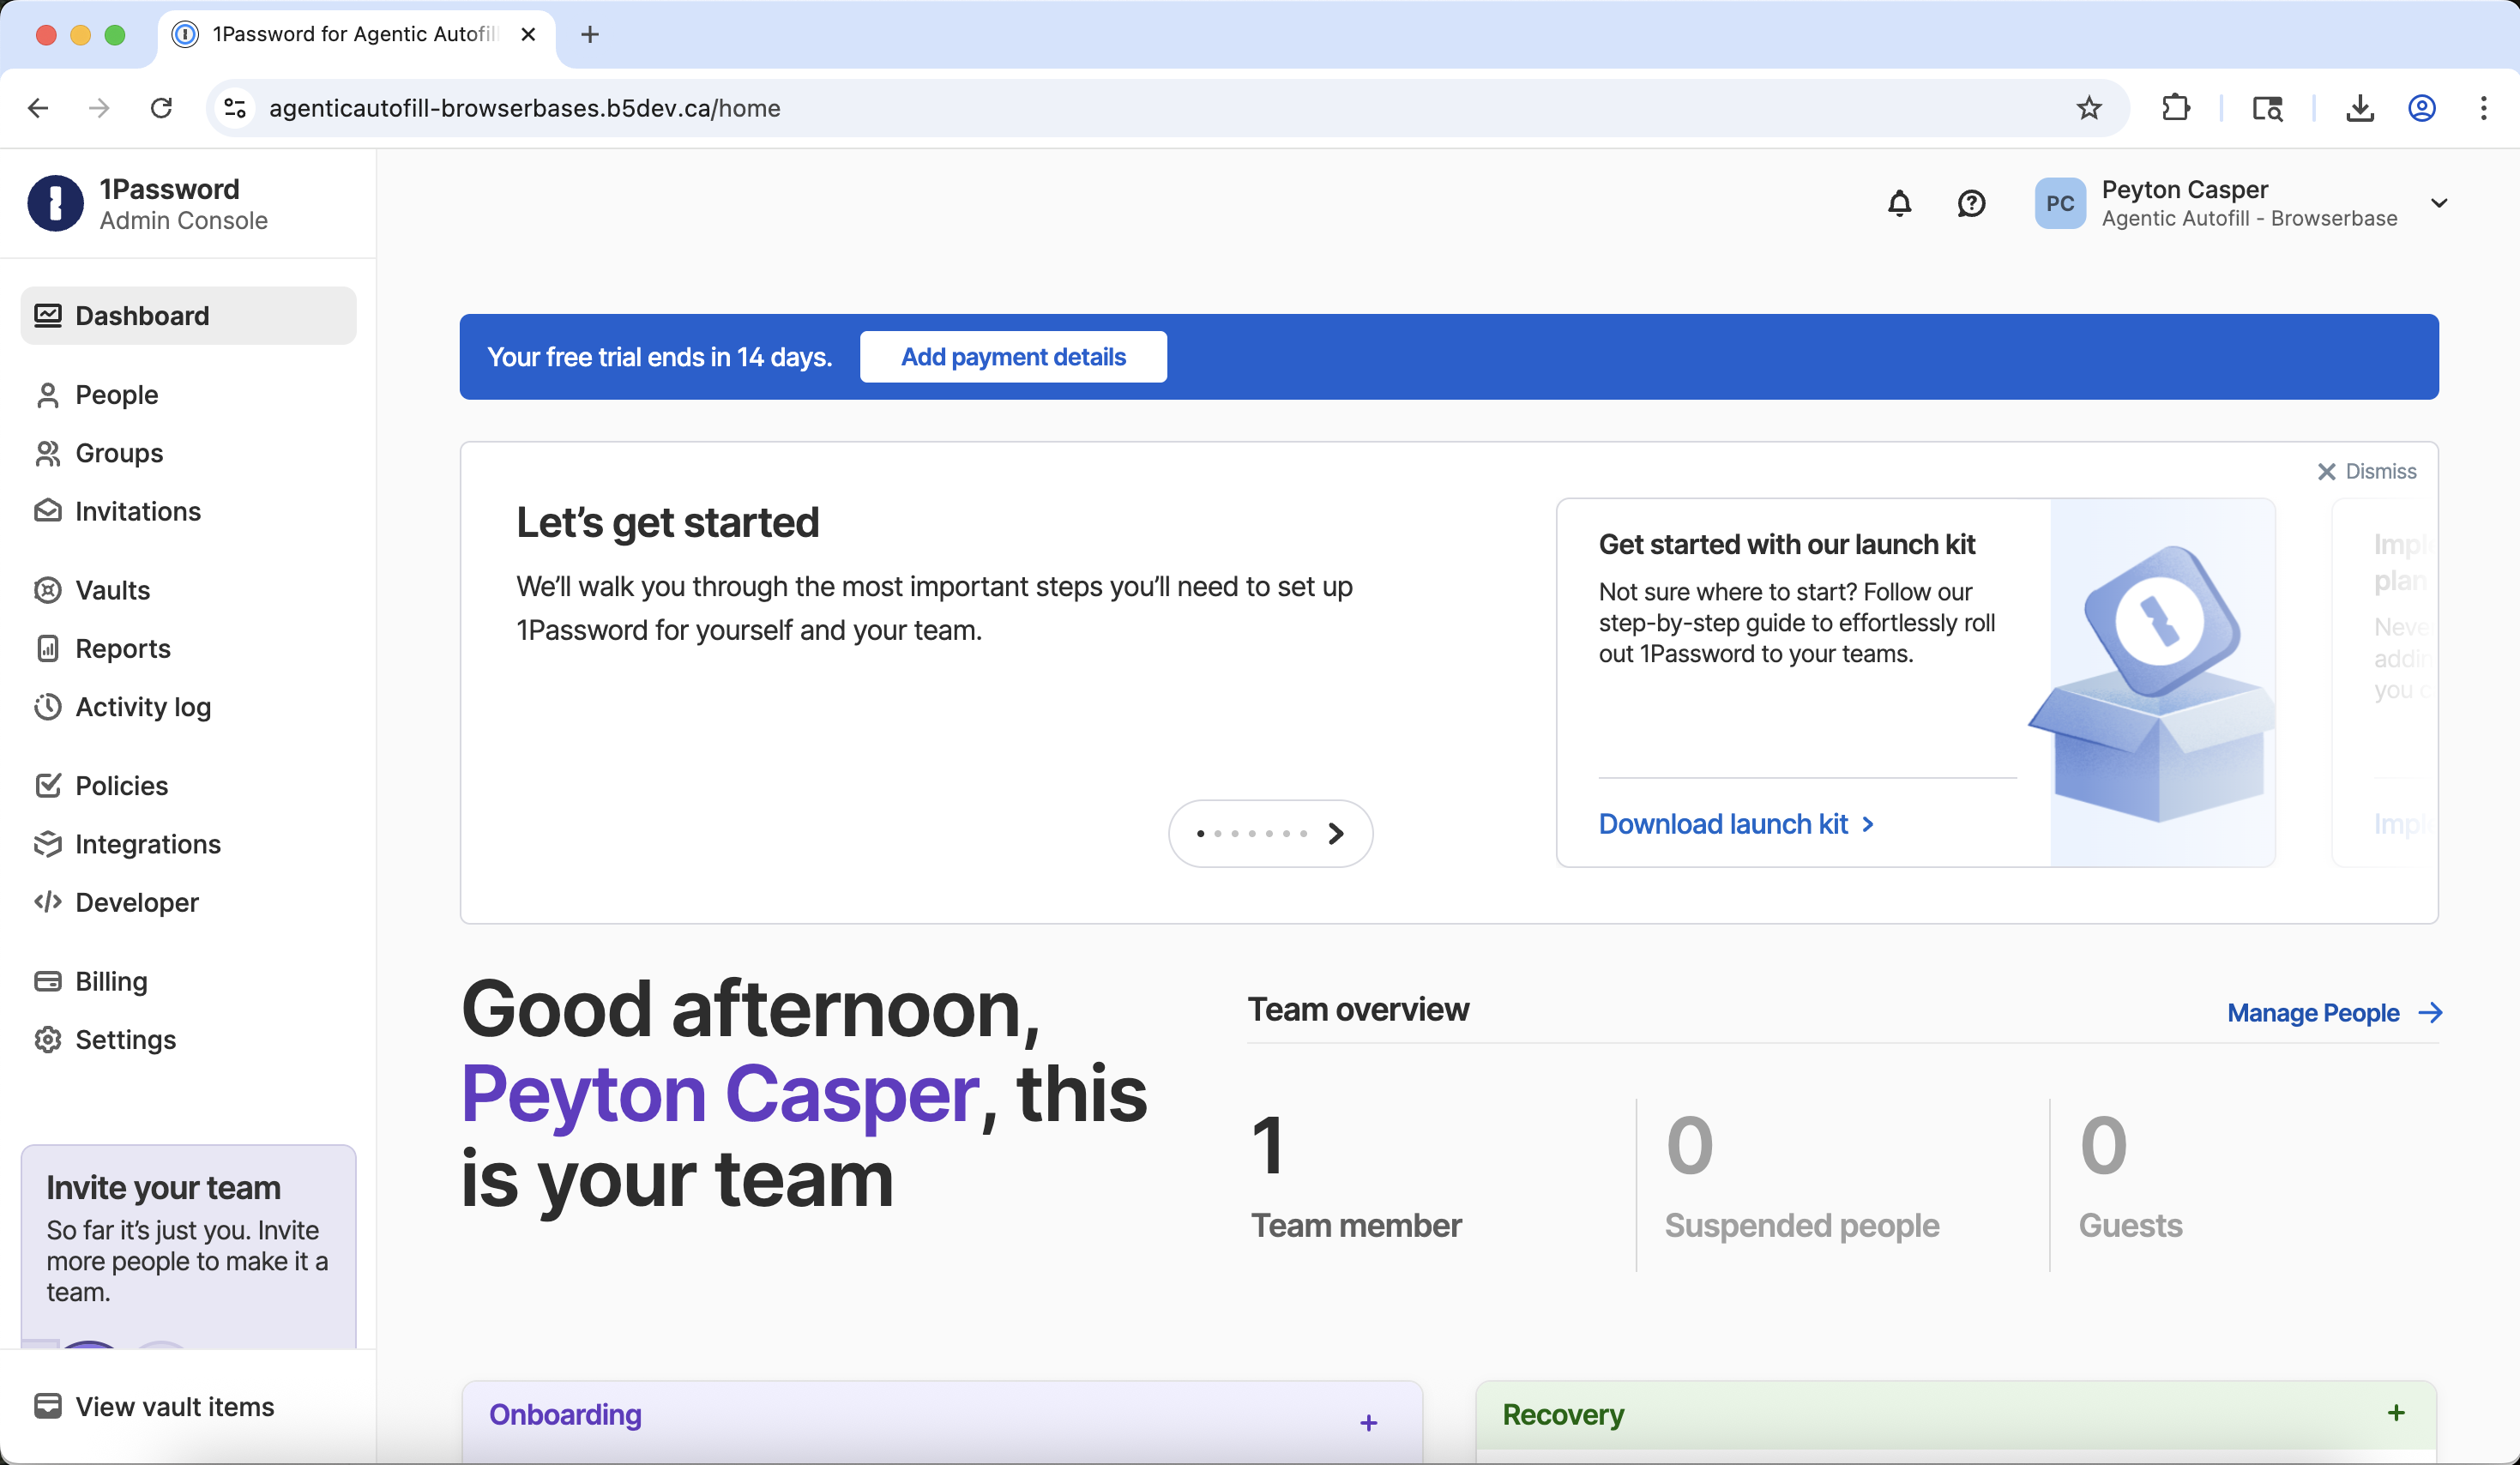2520x1465 pixels.
Task: View the Reports section
Action: (x=122, y=648)
